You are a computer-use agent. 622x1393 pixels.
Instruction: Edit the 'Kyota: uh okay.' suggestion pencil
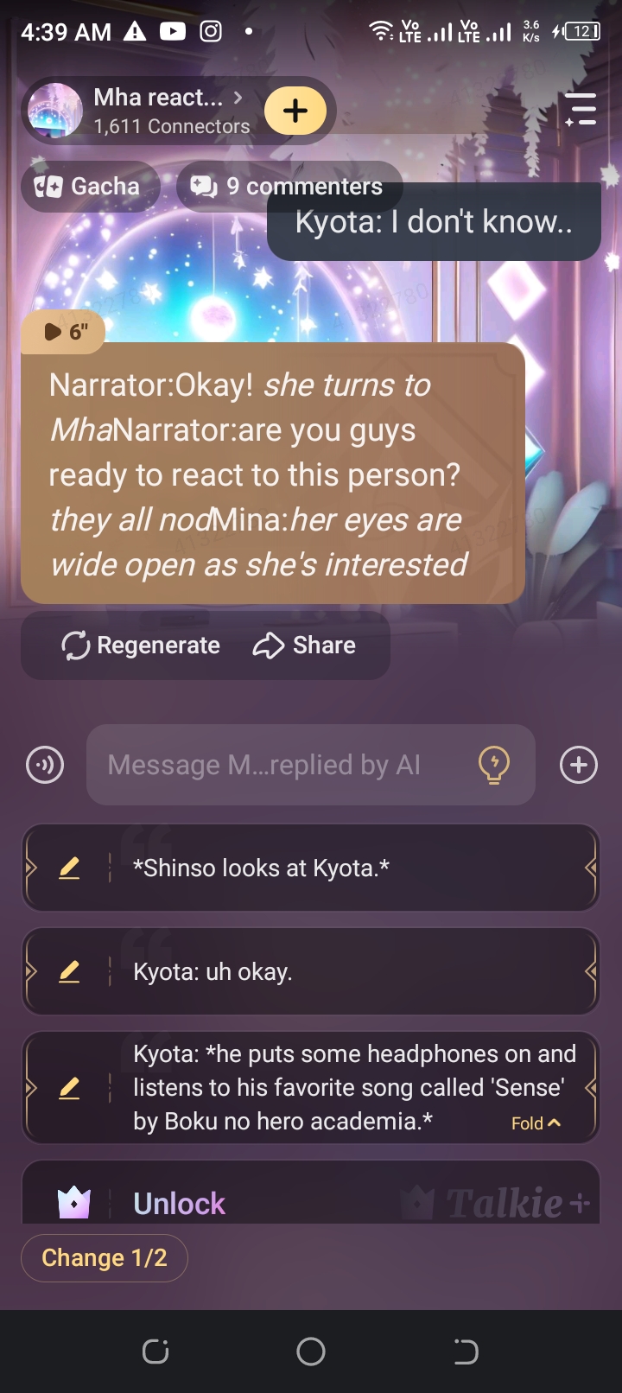coord(69,971)
